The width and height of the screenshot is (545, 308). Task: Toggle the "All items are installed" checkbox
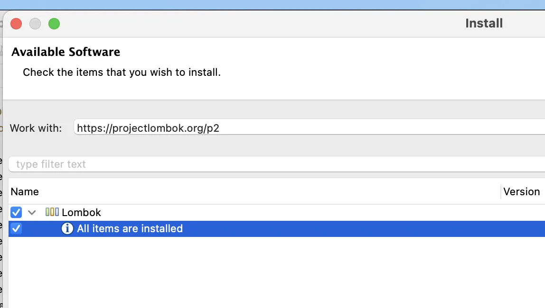(16, 229)
